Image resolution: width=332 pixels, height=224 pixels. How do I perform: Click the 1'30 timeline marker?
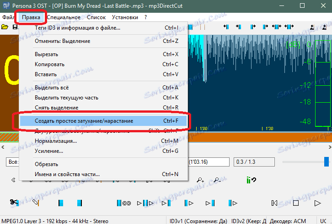268,129
